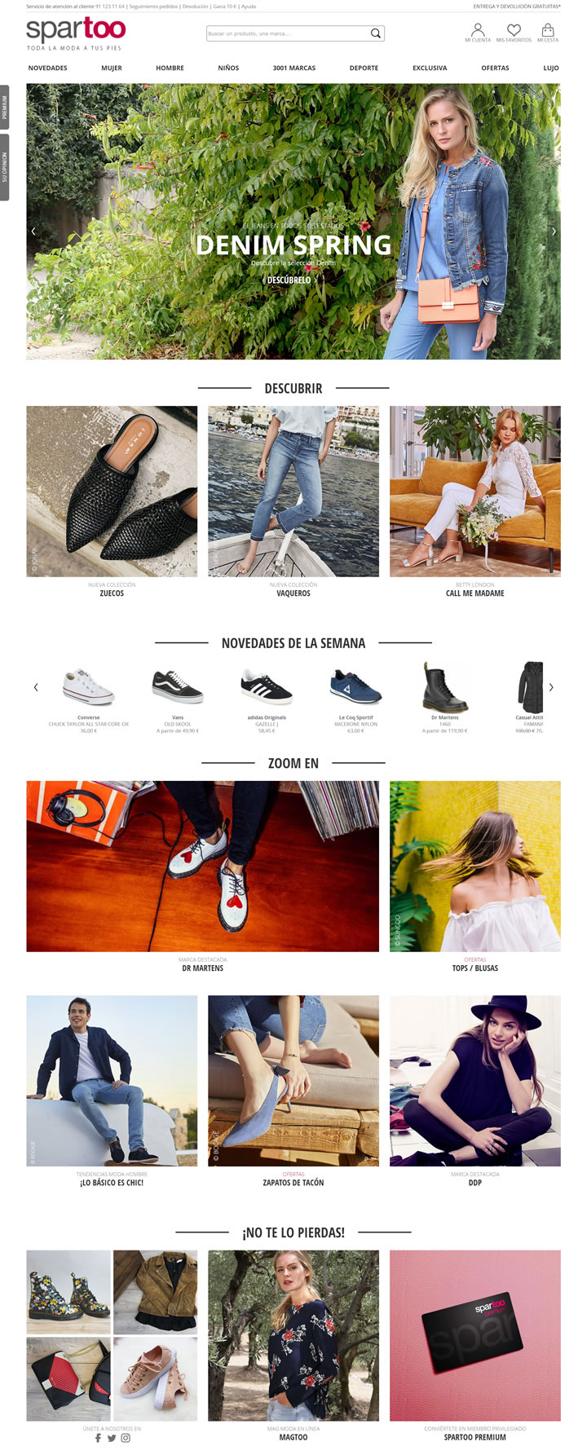Show previous hero banner slide
The image size is (587, 1451).
33,232
